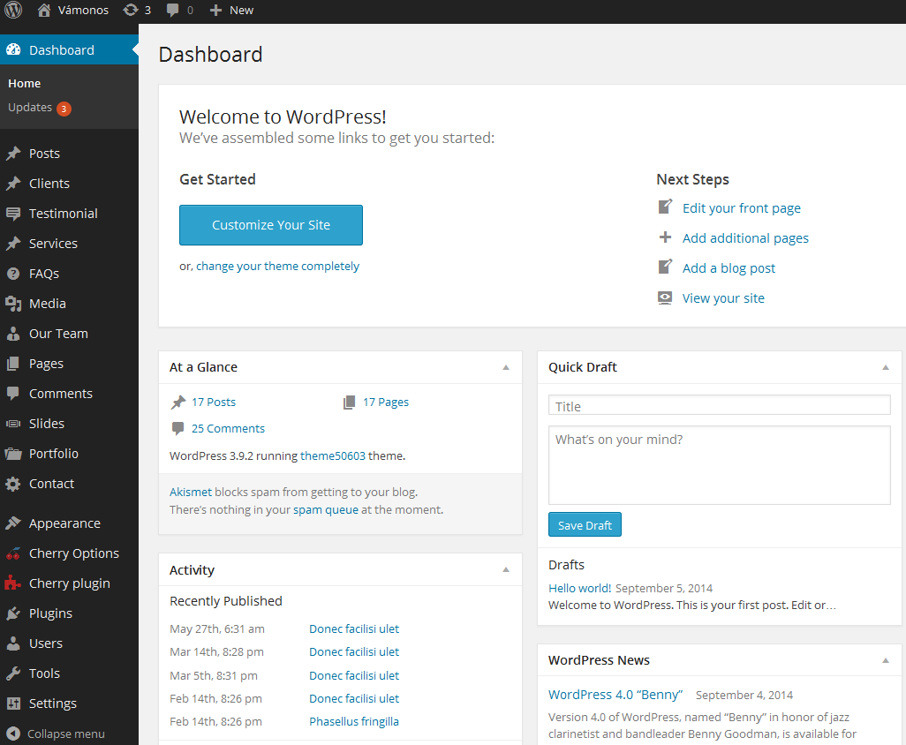This screenshot has width=906, height=745.
Task: Open Settings via the sliders icon
Action: coord(13,703)
